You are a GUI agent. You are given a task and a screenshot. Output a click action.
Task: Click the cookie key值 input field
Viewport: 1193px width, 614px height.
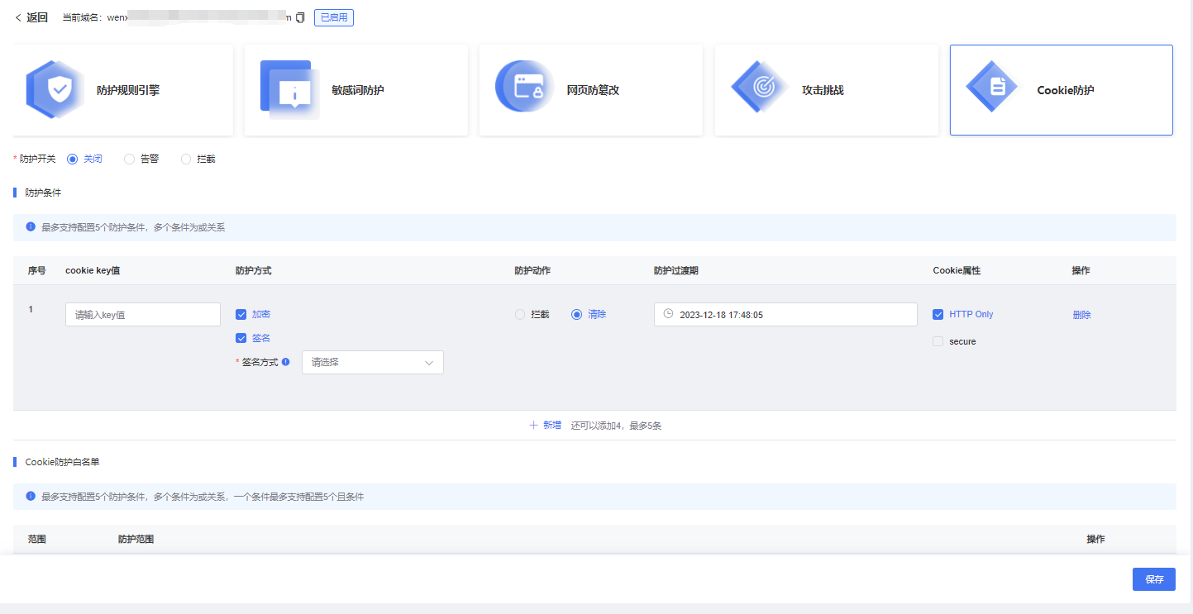pos(142,315)
